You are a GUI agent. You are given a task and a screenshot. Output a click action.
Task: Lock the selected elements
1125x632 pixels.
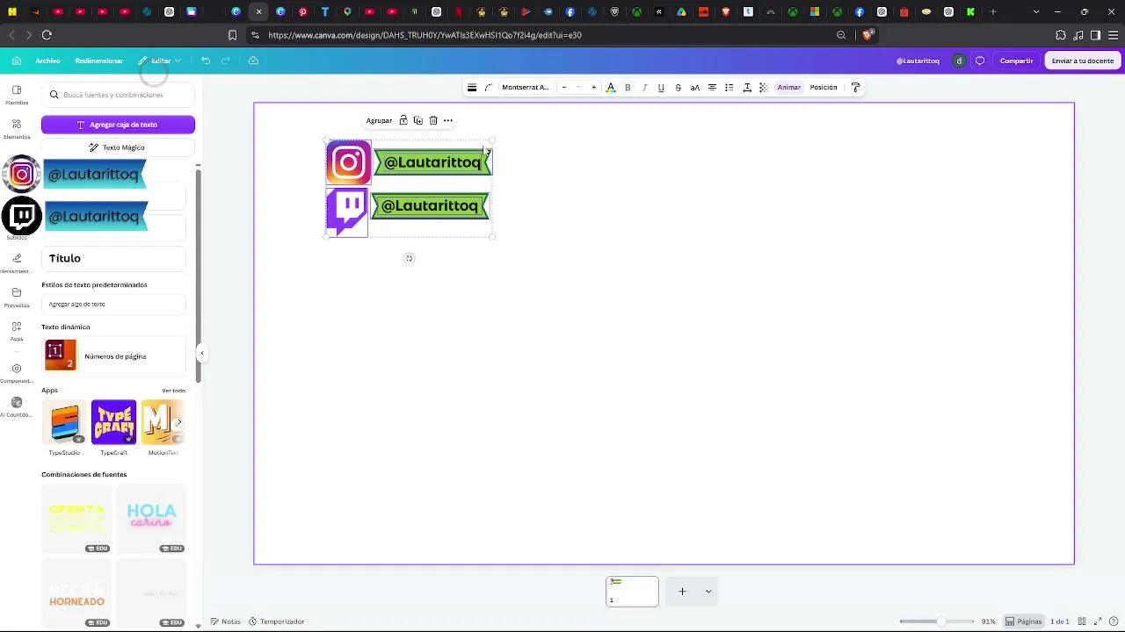click(x=403, y=120)
